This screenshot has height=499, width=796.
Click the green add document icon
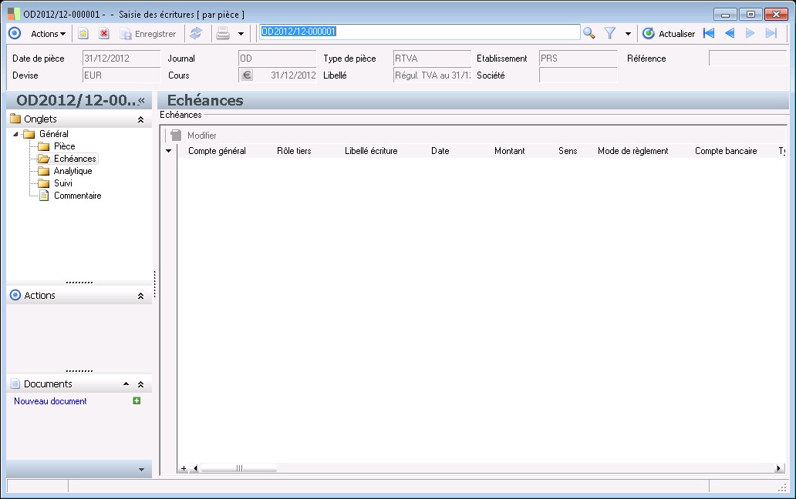point(137,400)
